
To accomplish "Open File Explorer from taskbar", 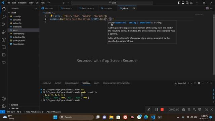I will pyautogui.click(x=111, y=117).
